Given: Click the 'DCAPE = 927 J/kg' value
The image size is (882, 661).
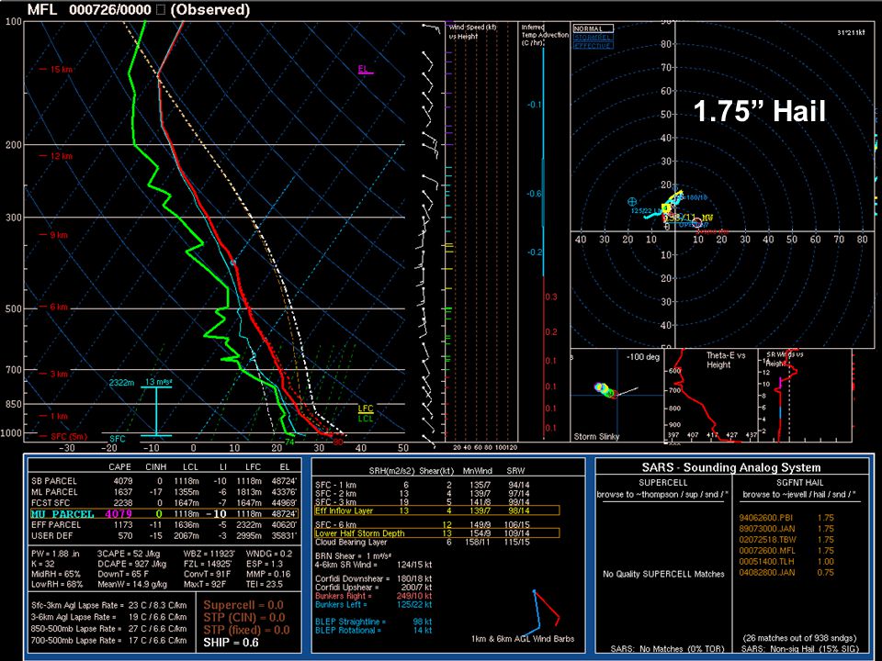Looking at the screenshot, I should pyautogui.click(x=131, y=564).
